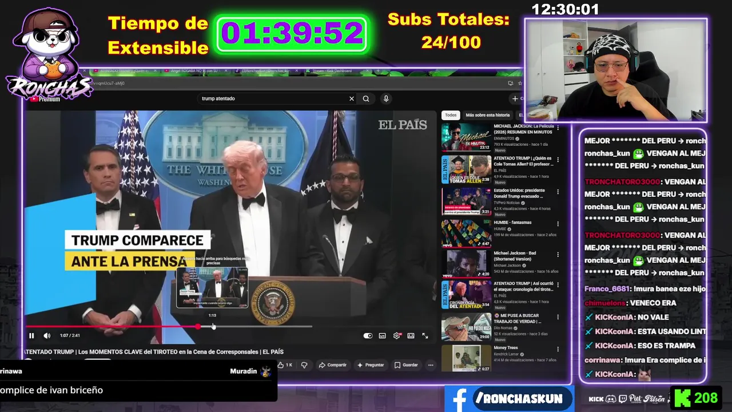Image resolution: width=732 pixels, height=412 pixels.
Task: Open more actions beside Guardar
Action: pyautogui.click(x=431, y=365)
